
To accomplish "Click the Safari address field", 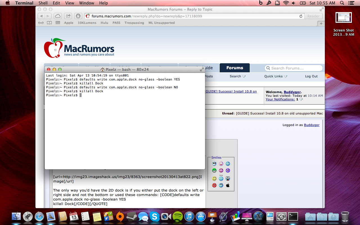I will pyautogui.click(x=194, y=16).
